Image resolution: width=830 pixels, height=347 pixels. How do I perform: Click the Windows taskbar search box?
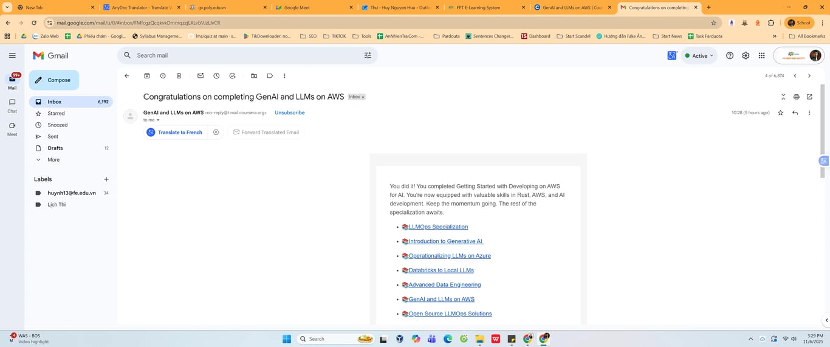point(335,338)
